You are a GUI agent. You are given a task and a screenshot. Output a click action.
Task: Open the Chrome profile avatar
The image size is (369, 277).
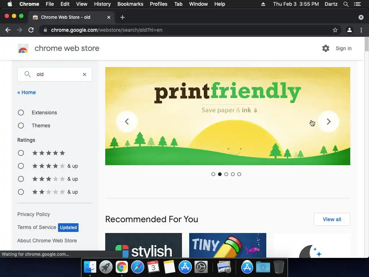pos(350,30)
